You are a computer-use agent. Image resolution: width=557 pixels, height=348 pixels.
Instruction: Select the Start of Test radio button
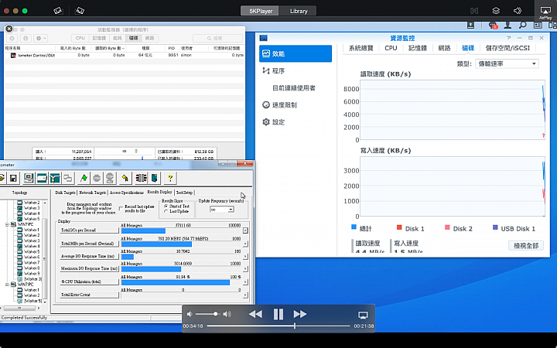click(x=166, y=206)
